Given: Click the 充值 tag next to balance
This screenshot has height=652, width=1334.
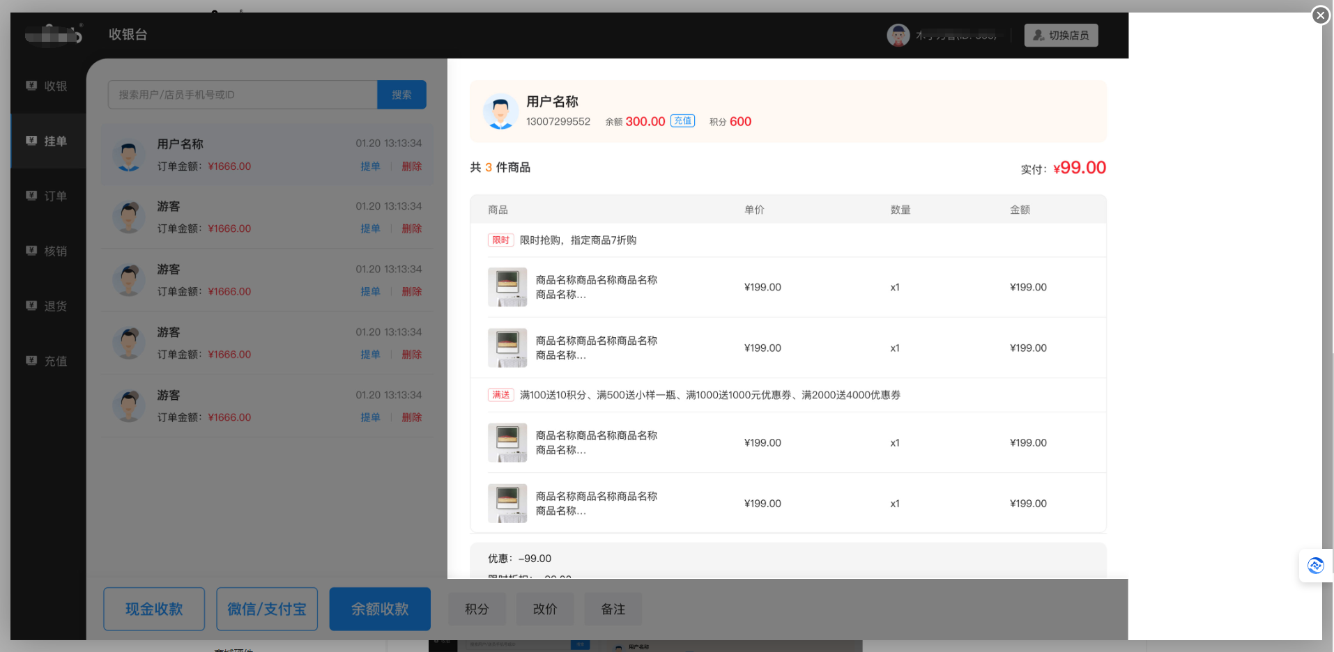Looking at the screenshot, I should click(682, 121).
